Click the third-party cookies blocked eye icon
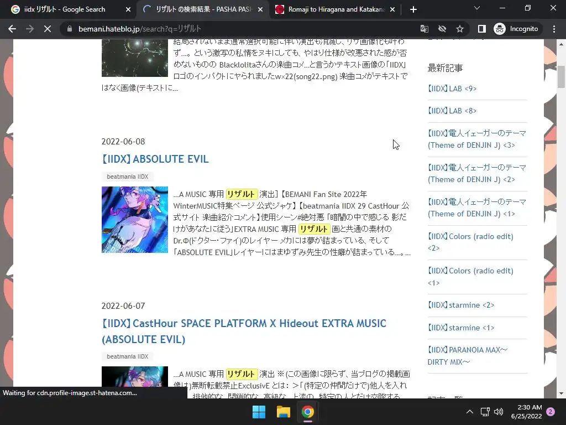566x425 pixels. [x=442, y=29]
